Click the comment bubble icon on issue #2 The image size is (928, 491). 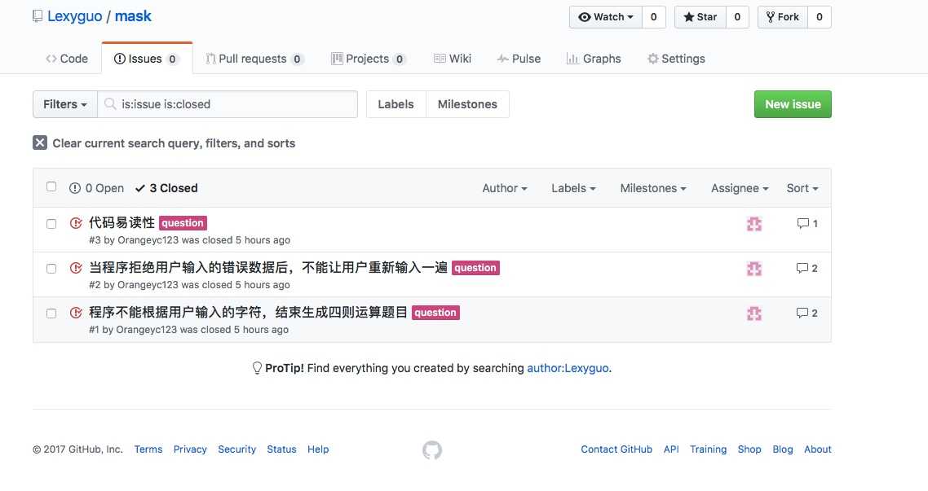pyautogui.click(x=802, y=268)
